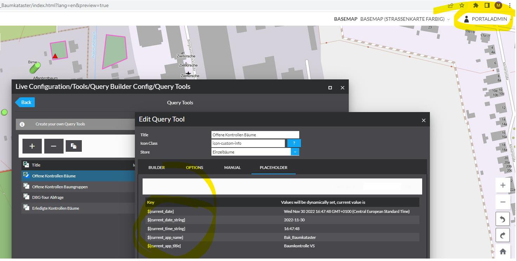Zoom in with the map plus icon
Screen dimensions: 517x261
(503, 185)
